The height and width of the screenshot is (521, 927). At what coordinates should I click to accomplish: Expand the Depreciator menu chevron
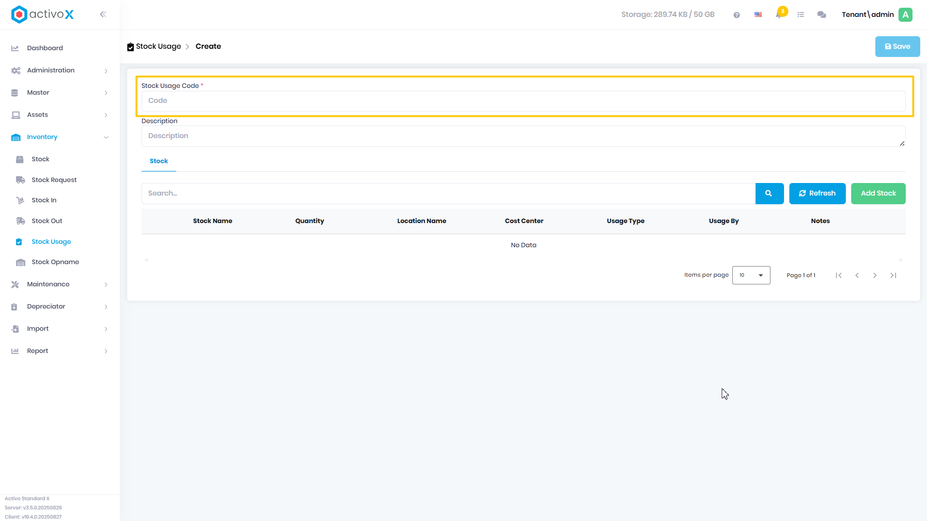tap(106, 307)
